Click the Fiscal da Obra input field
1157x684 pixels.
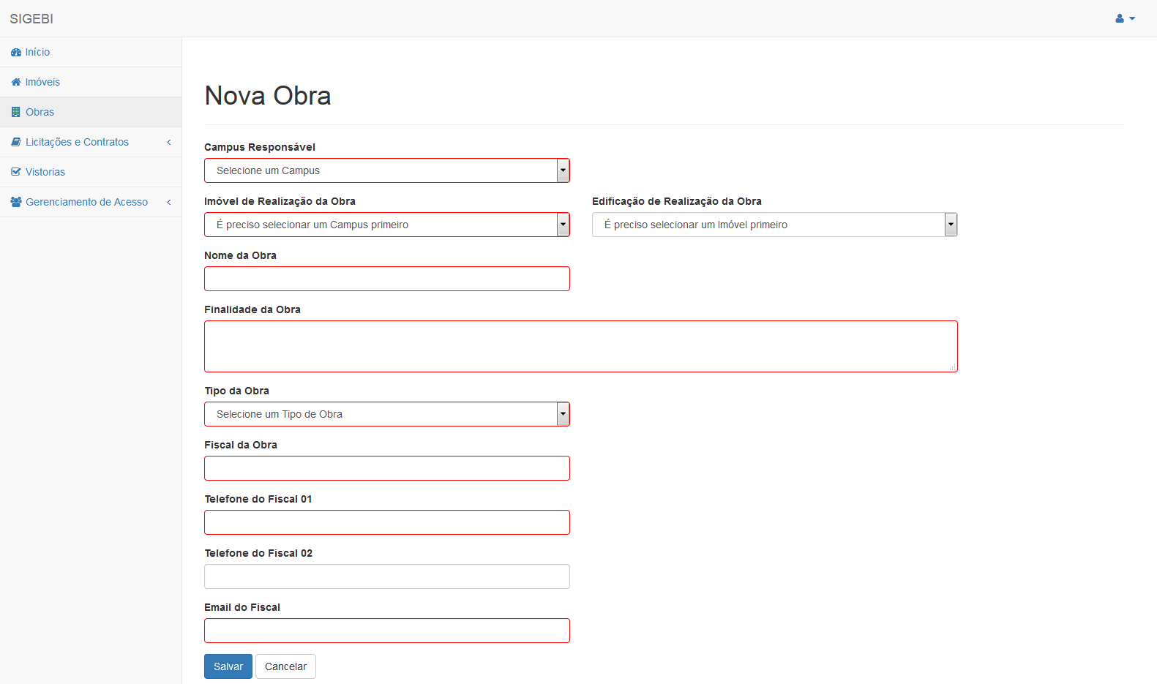[x=387, y=468]
